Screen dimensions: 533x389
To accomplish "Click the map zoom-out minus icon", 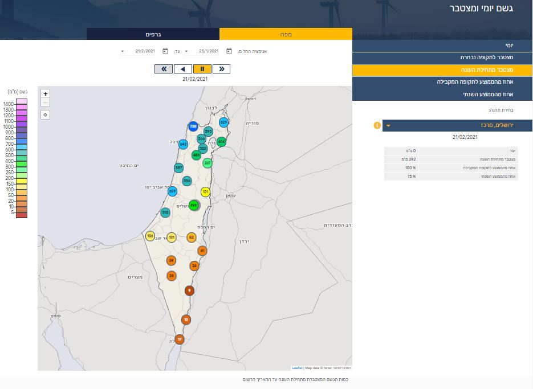I will coord(46,103).
